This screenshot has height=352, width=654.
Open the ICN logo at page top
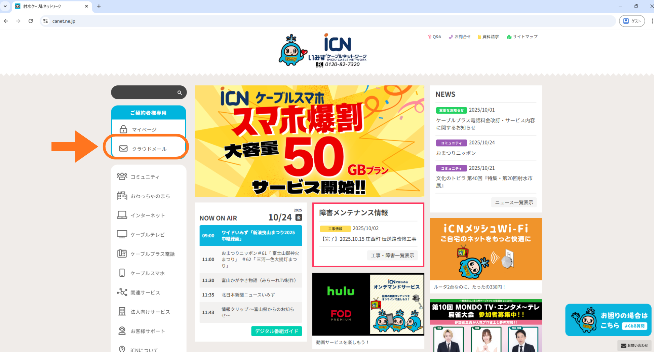(323, 51)
